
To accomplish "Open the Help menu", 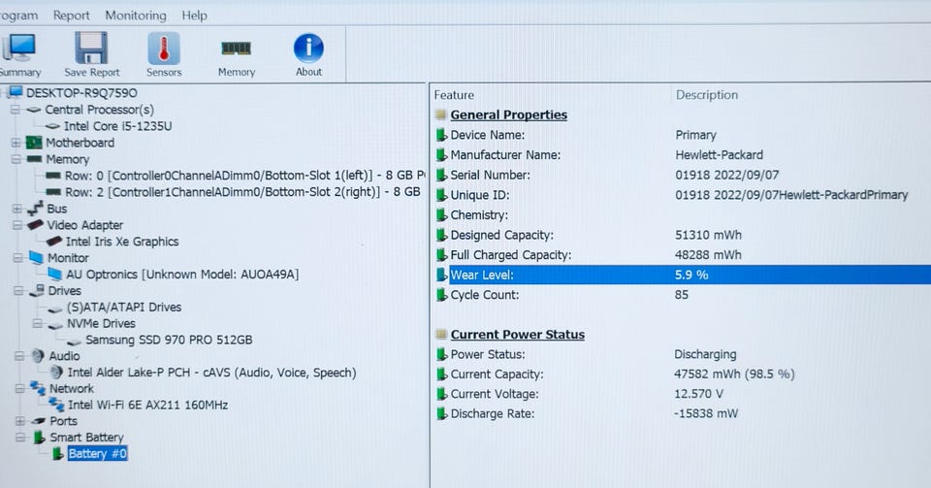I will click(x=194, y=16).
